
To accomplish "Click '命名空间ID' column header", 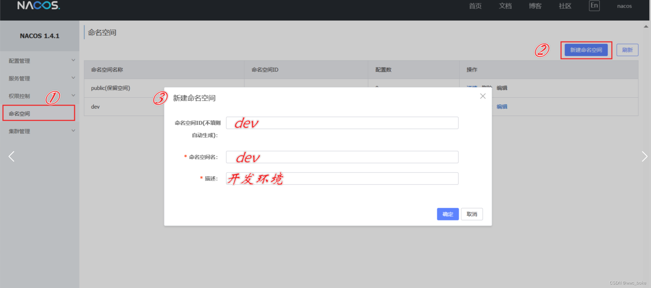I will click(x=265, y=70).
